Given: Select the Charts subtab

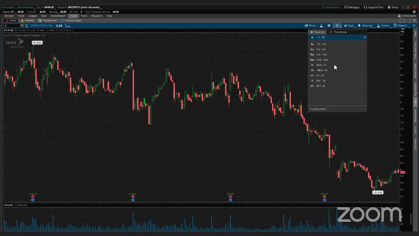Looking at the screenshot, I should pos(10,21).
